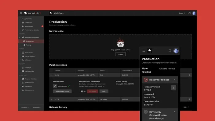Select Testing in the sidebar

(x=29, y=45)
